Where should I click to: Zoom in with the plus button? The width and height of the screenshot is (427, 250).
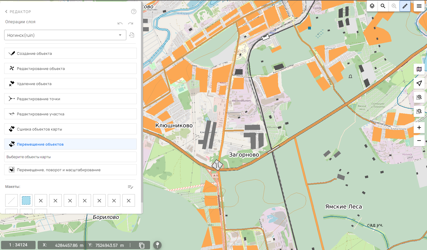click(419, 127)
